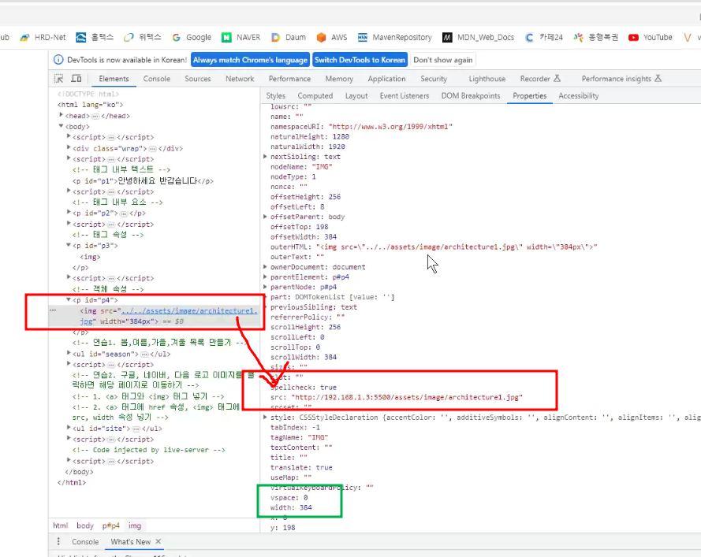Screen dimensions: 701x557
Task: Expand the parentElement property
Action: click(x=265, y=277)
